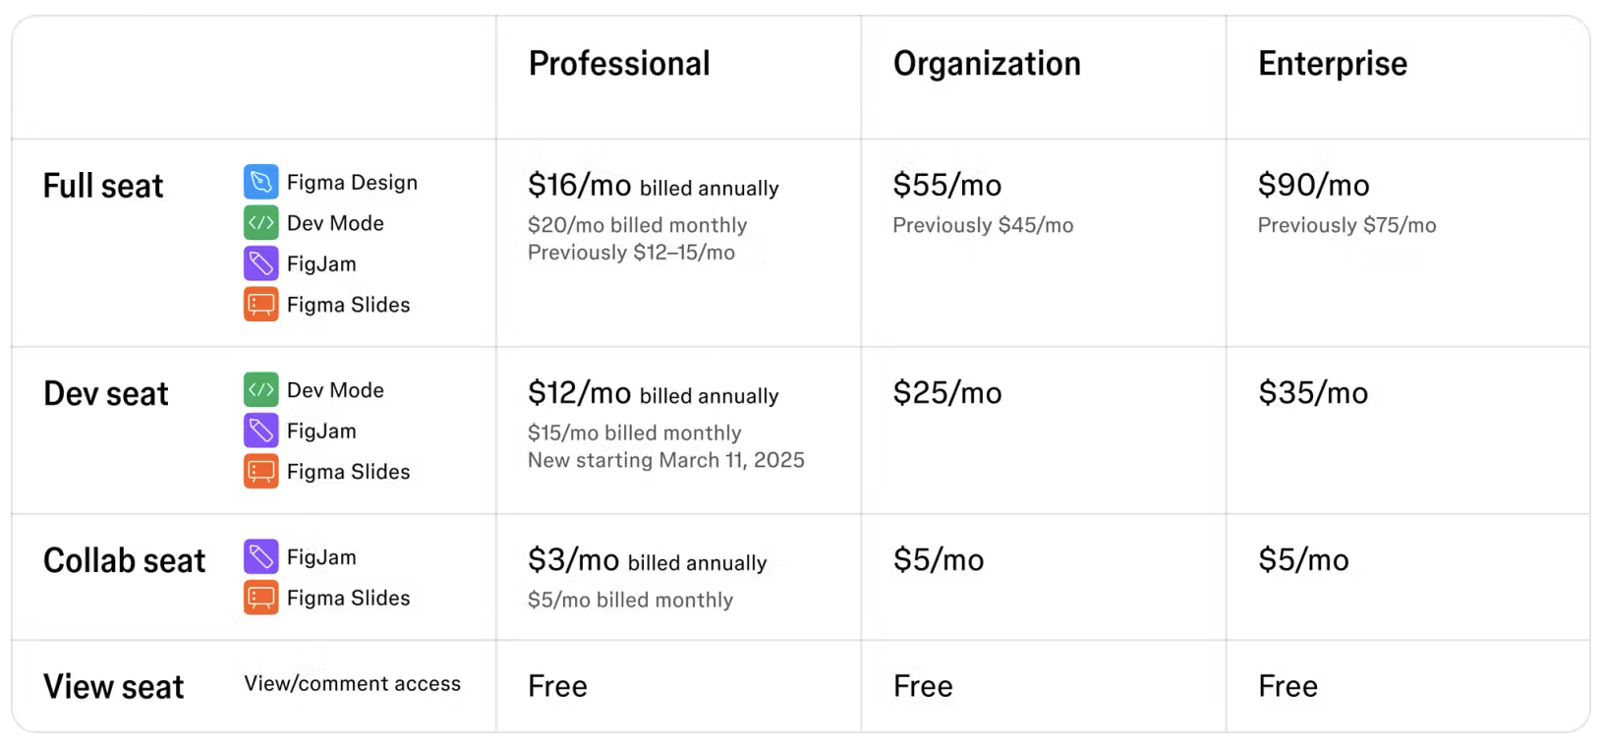Click the Collab seat row label

pos(125,561)
